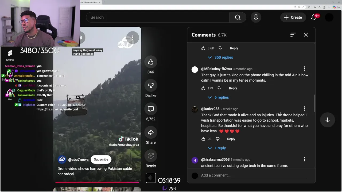Open the Short's sound waveform icon
This screenshot has width=342, height=192.
point(151,178)
